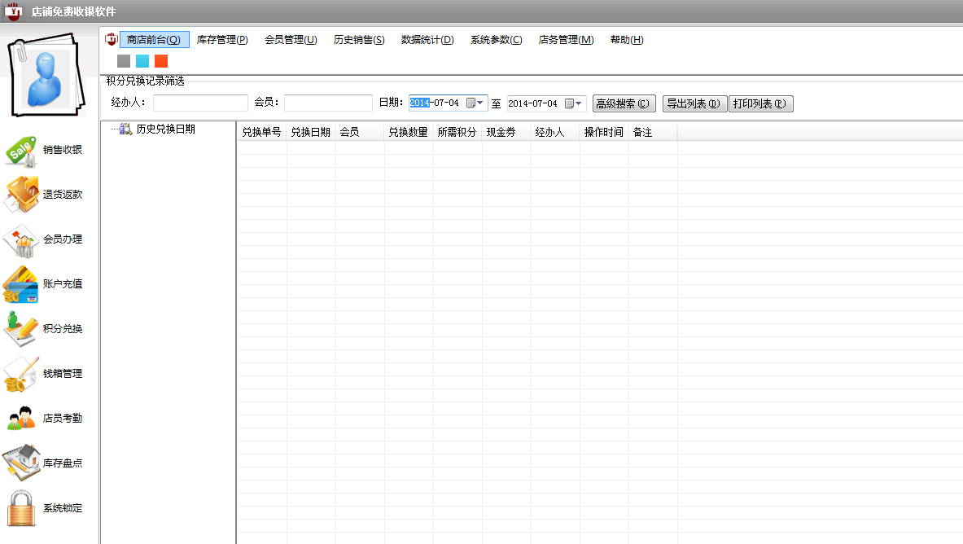Select 历史兑换日期 tree node icon
Image resolution: width=963 pixels, height=544 pixels.
[125, 129]
